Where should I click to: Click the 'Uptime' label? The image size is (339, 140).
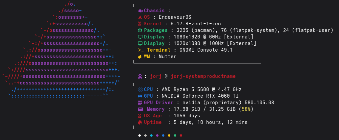point(153,123)
